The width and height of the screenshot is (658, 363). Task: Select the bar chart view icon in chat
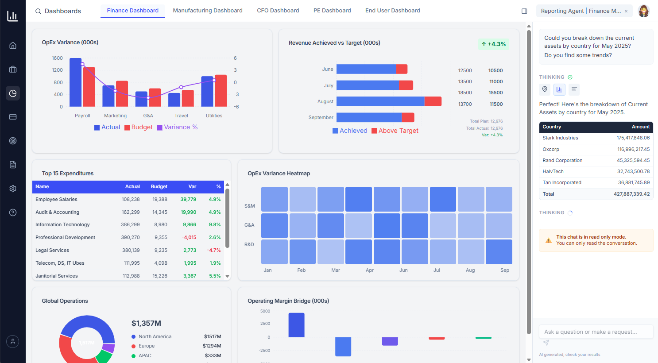tap(559, 89)
